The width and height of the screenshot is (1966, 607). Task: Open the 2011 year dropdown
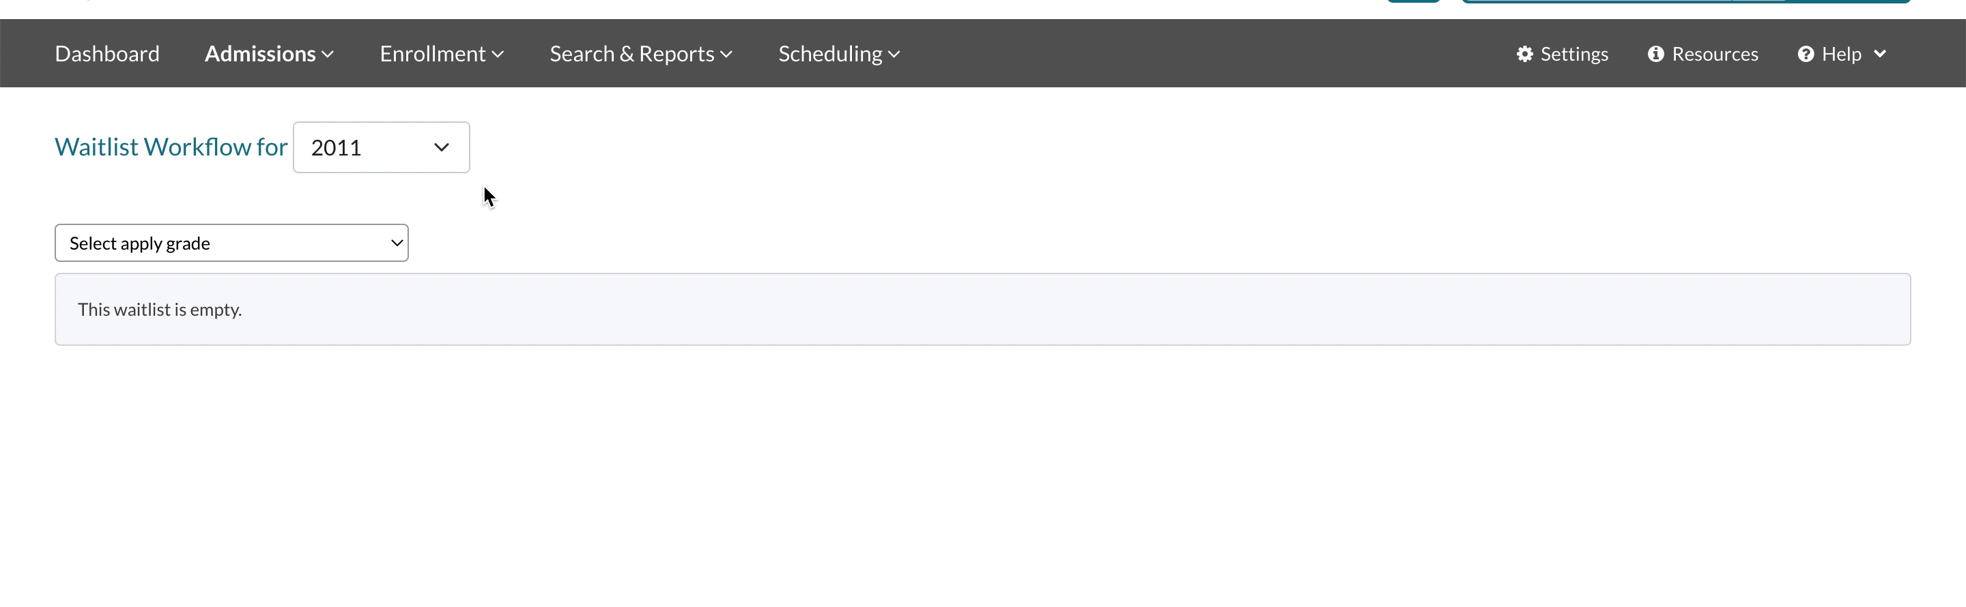(381, 147)
